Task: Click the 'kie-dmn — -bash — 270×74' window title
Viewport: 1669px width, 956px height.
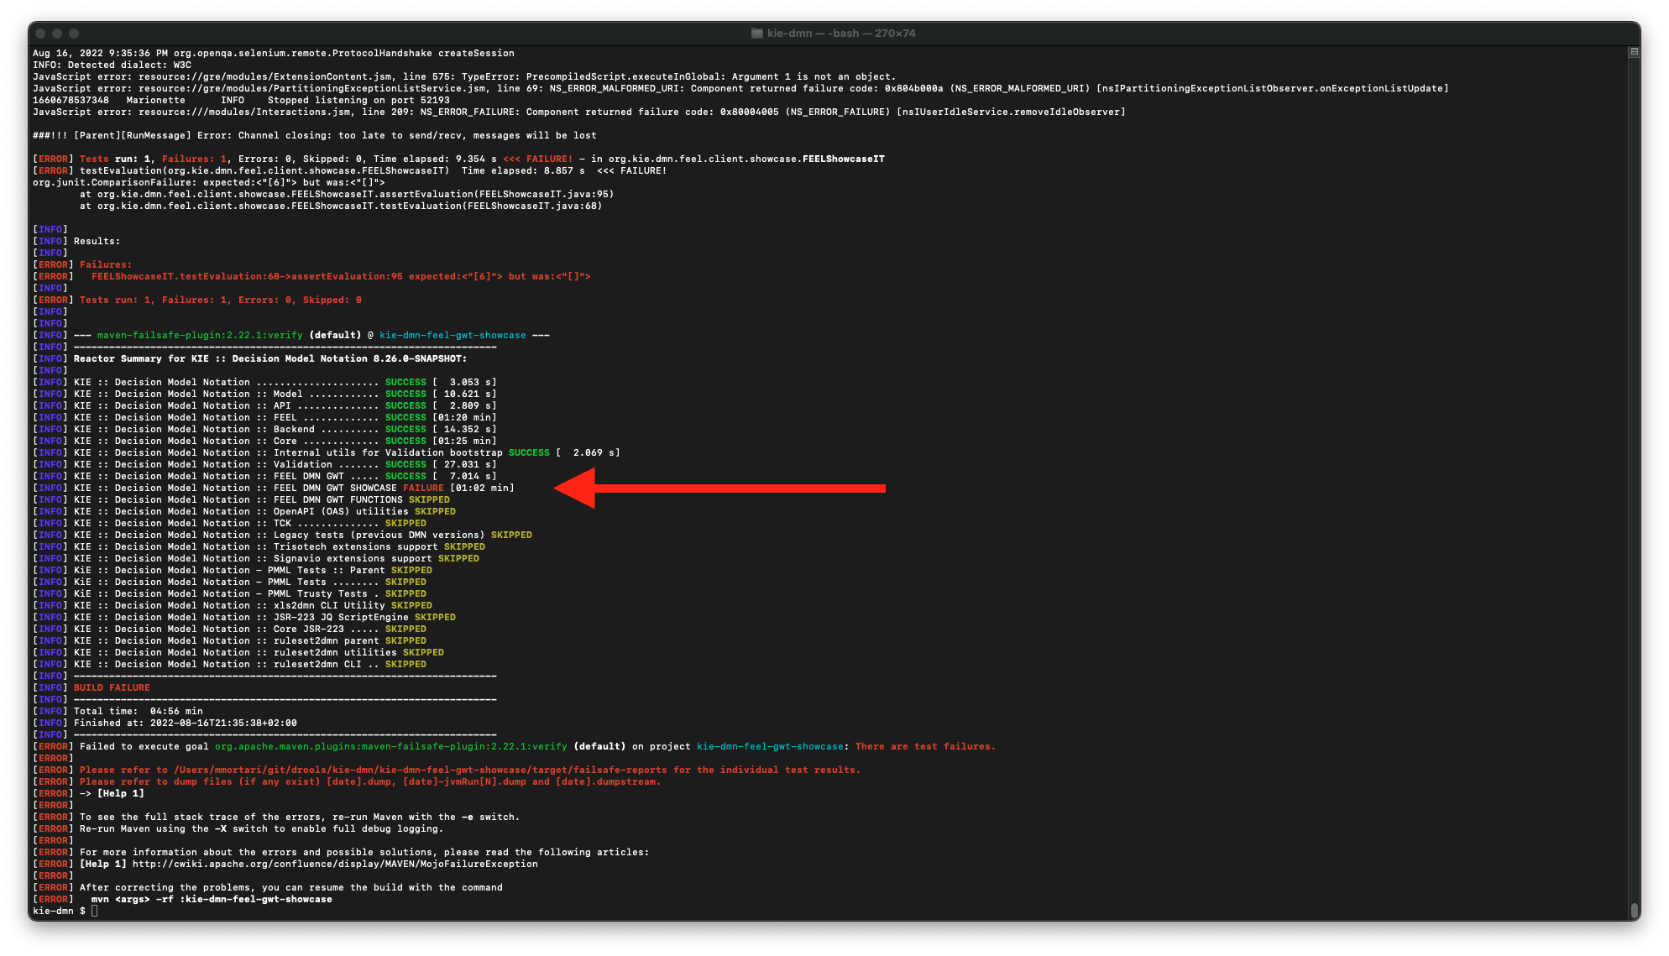Action: (840, 34)
